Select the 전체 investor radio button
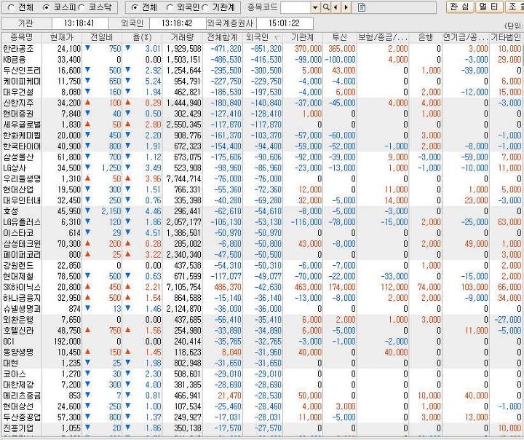This screenshot has width=524, height=440. (135, 7)
